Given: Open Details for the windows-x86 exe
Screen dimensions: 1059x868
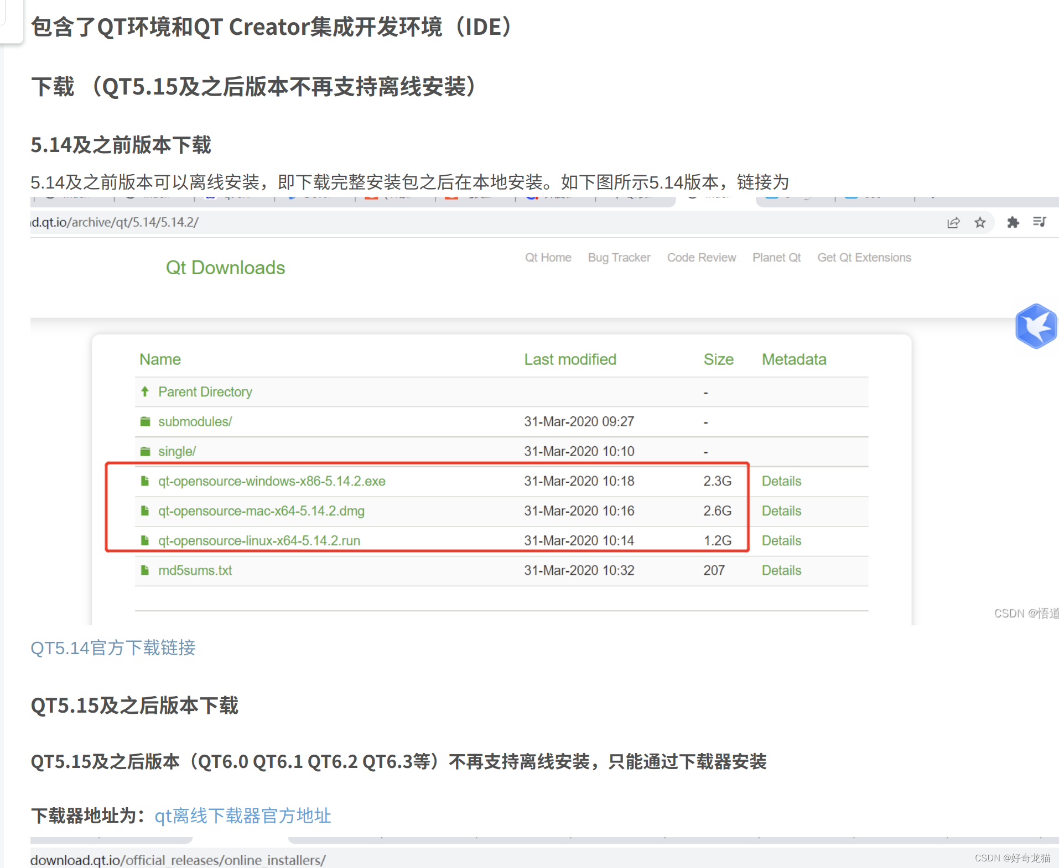Looking at the screenshot, I should click(781, 481).
